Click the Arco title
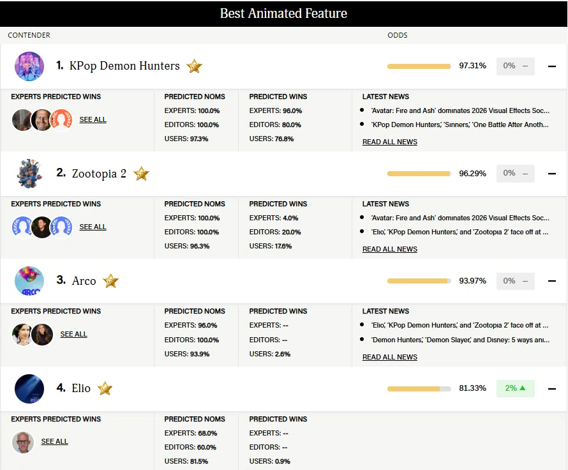This screenshot has width=568, height=470. [x=84, y=281]
